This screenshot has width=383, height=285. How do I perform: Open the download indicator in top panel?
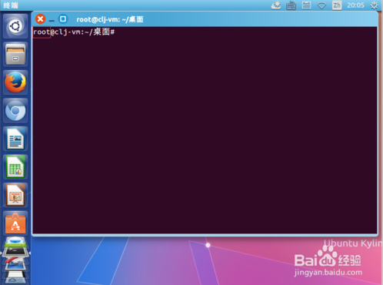pyautogui.click(x=276, y=5)
